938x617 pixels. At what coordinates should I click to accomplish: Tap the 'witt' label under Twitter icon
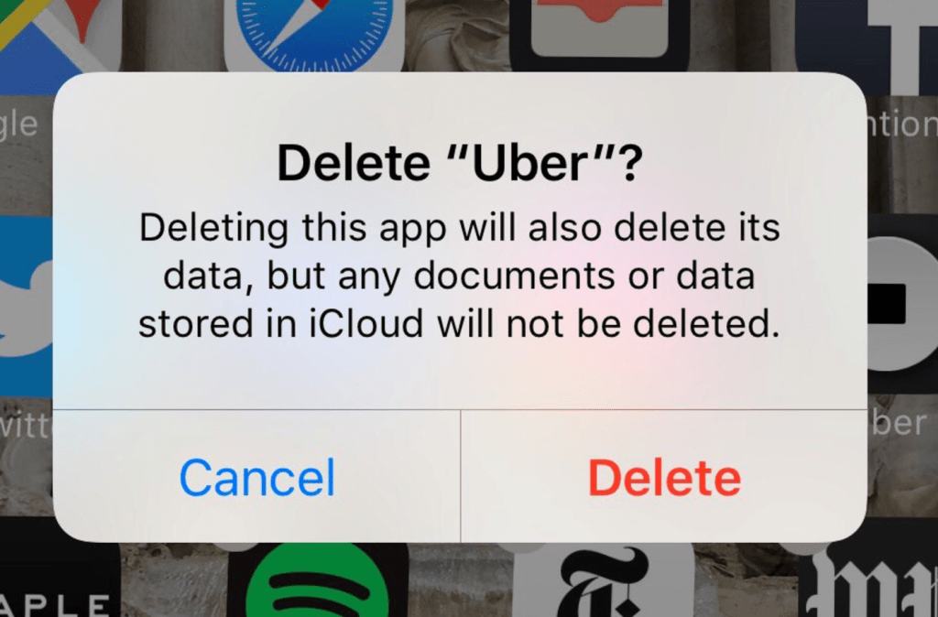coord(27,426)
